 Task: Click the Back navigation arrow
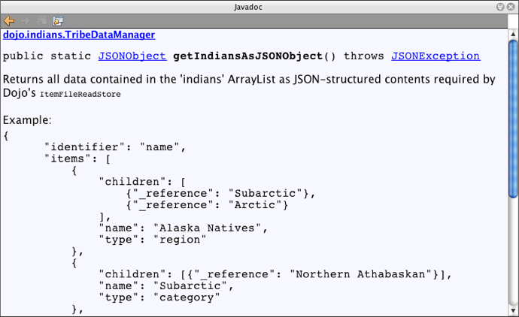tap(9, 21)
